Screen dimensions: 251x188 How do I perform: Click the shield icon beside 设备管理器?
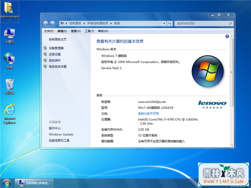coord(45,48)
